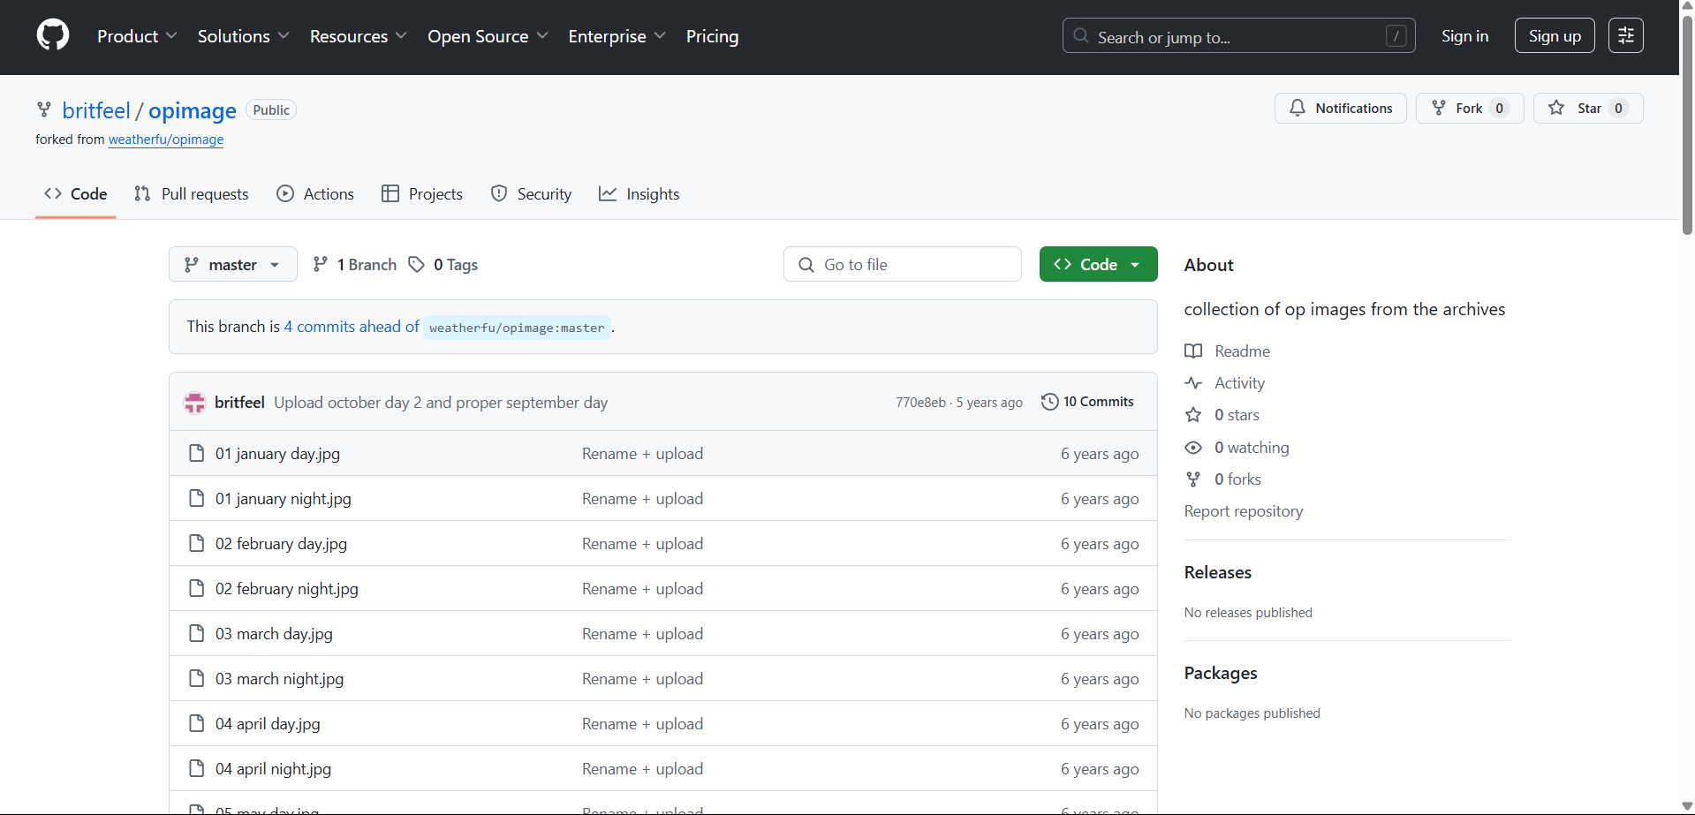This screenshot has width=1695, height=815.
Task: Open the 770e8eb commit hash link
Action: point(920,403)
